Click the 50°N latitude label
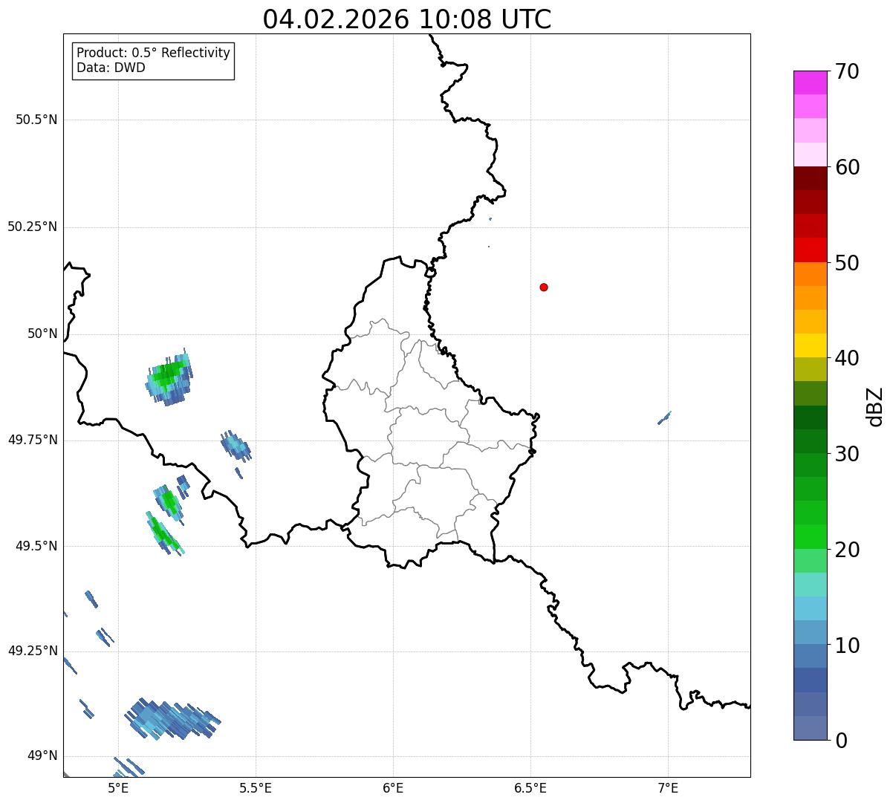Viewport: 893px width, 803px height. (x=42, y=334)
